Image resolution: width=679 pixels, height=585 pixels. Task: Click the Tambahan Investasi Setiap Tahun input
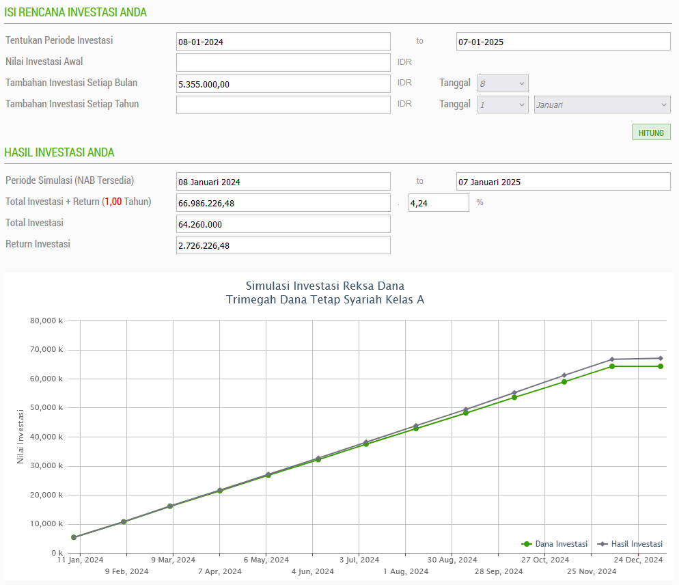click(283, 105)
